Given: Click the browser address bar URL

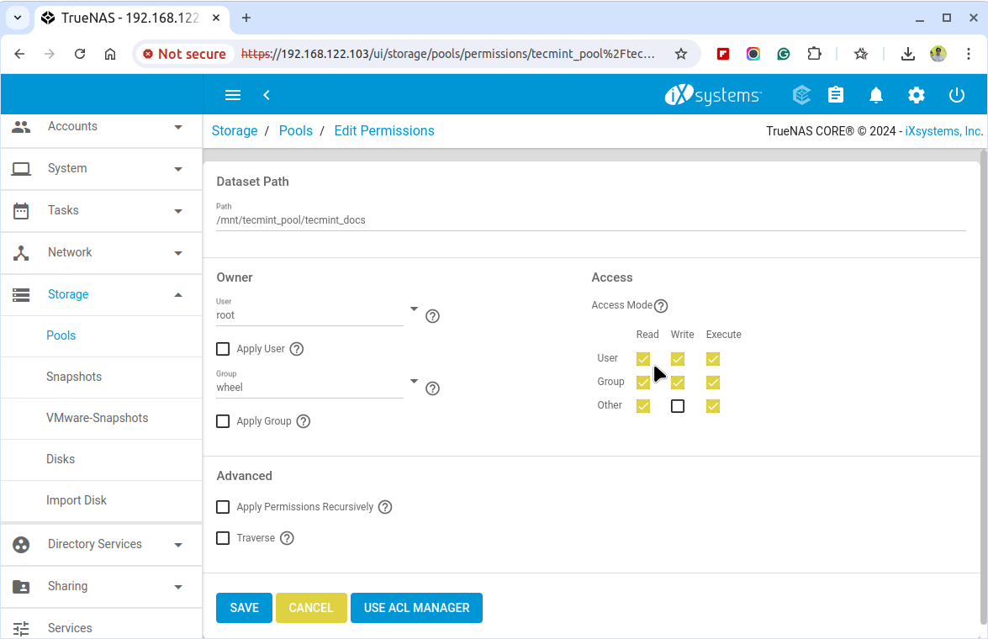Looking at the screenshot, I should coord(447,54).
